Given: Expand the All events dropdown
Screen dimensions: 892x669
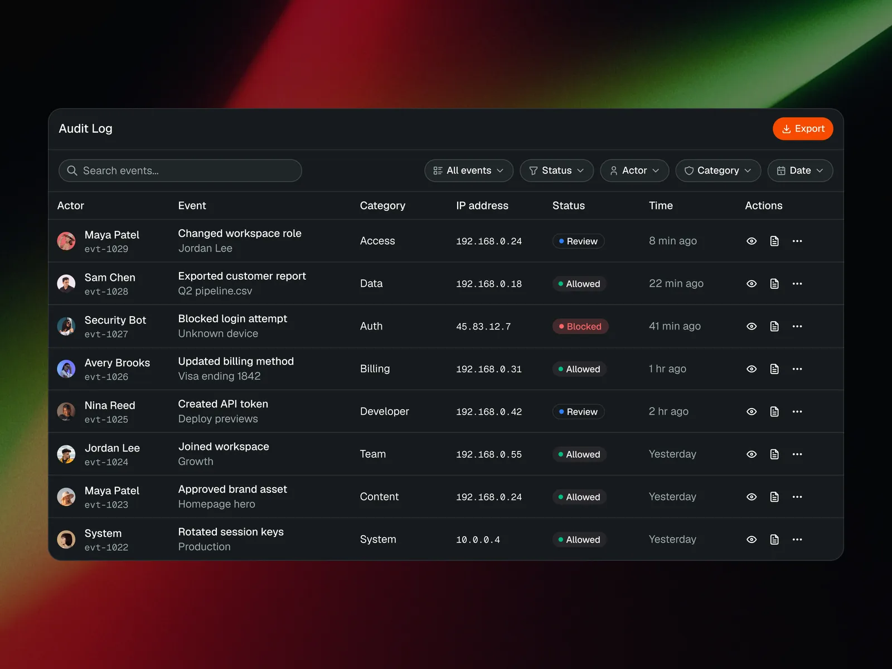Looking at the screenshot, I should [x=468, y=171].
